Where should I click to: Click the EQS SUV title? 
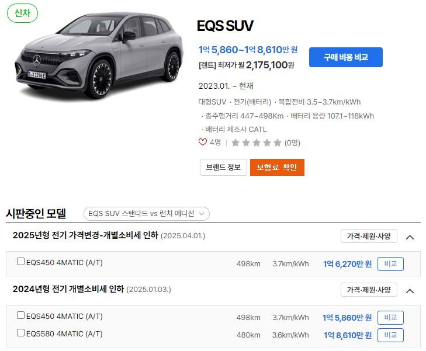[225, 26]
